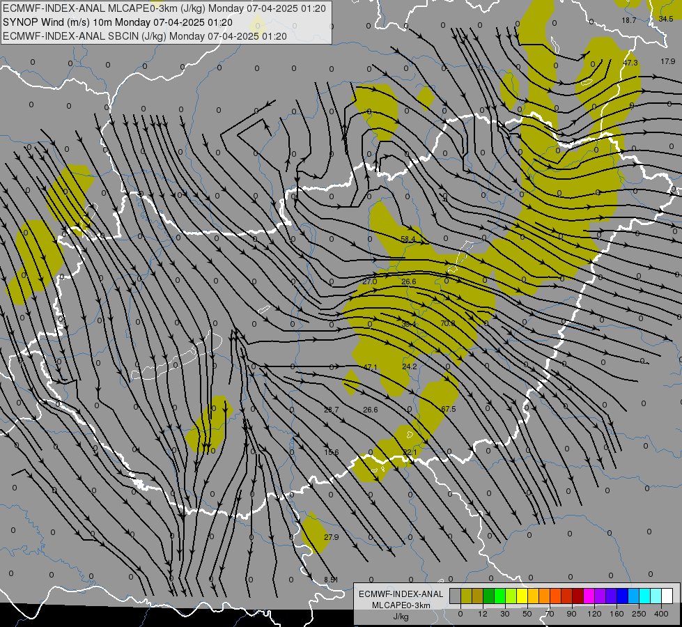The height and width of the screenshot is (627, 682).
Task: Click the SYNOP Wind 10m header line
Action: coord(118,22)
